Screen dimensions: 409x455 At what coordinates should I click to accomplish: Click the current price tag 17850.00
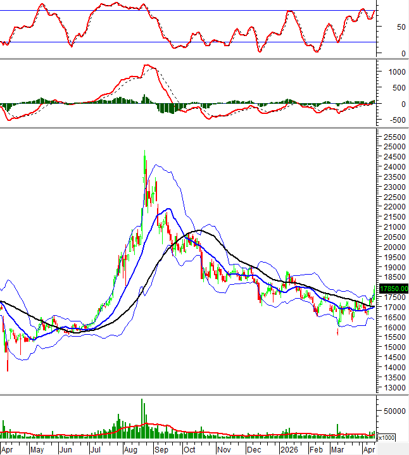pyautogui.click(x=393, y=289)
